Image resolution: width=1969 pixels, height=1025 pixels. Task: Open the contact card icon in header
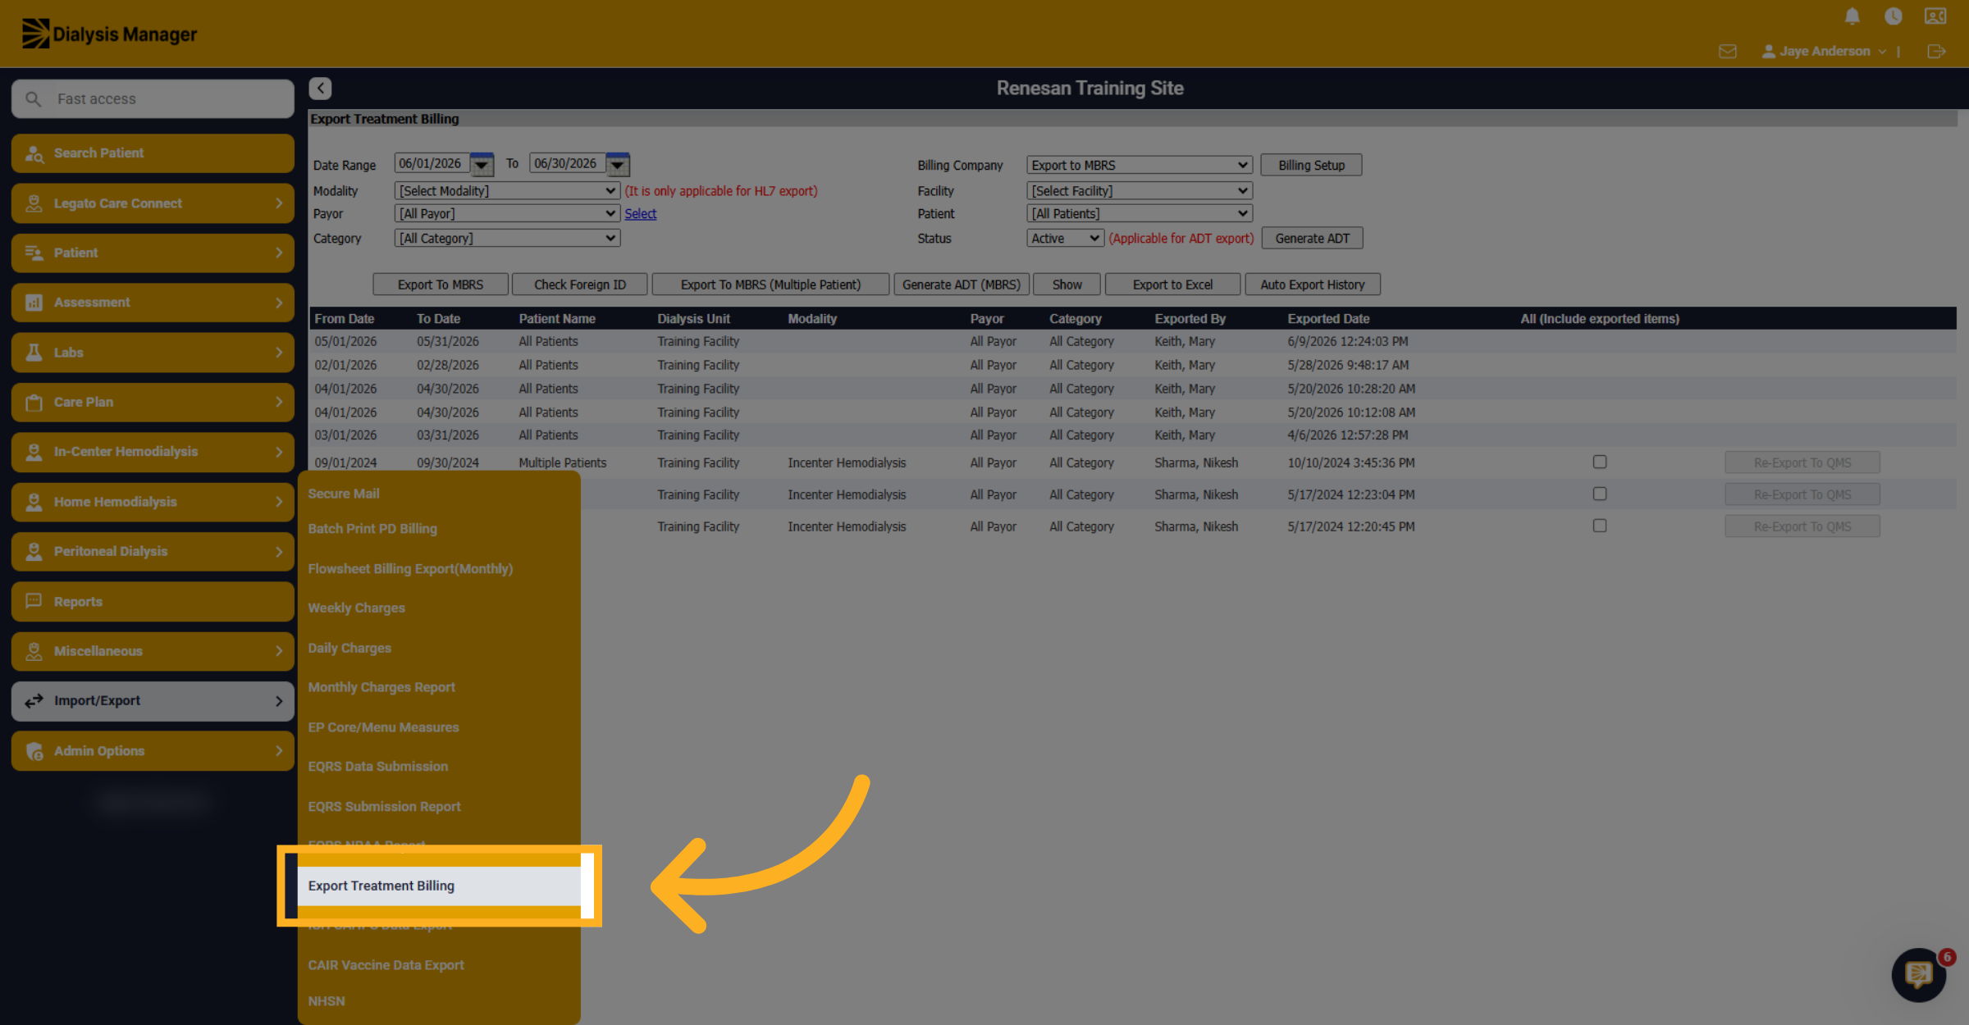[1935, 16]
